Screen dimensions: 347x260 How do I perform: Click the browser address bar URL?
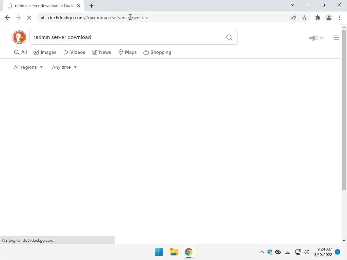point(98,18)
